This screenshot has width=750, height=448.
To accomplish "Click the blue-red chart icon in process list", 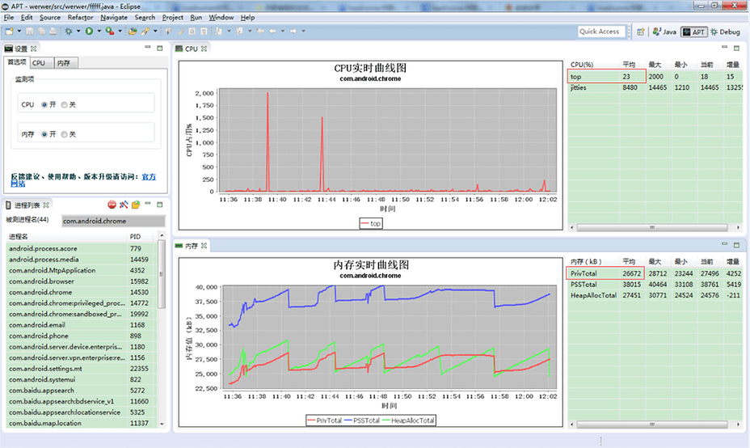I will pos(124,205).
